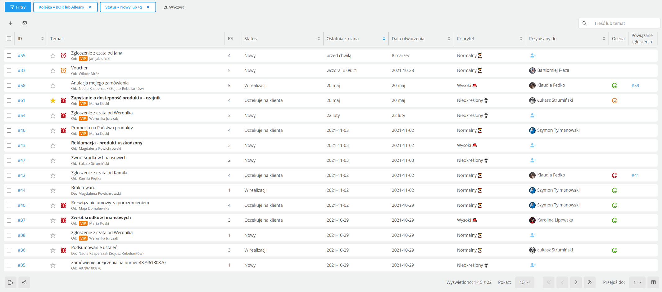662x292 pixels.
Task: Open the Filtry filter button
Action: (18, 7)
